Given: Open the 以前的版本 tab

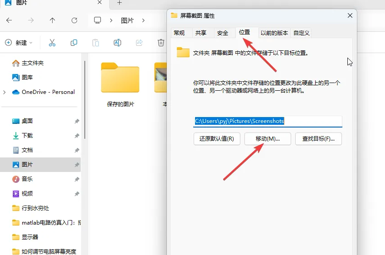Looking at the screenshot, I should coord(274,33).
